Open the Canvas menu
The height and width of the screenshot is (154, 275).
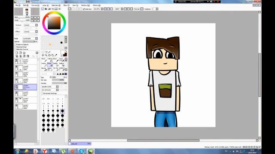point(35,6)
